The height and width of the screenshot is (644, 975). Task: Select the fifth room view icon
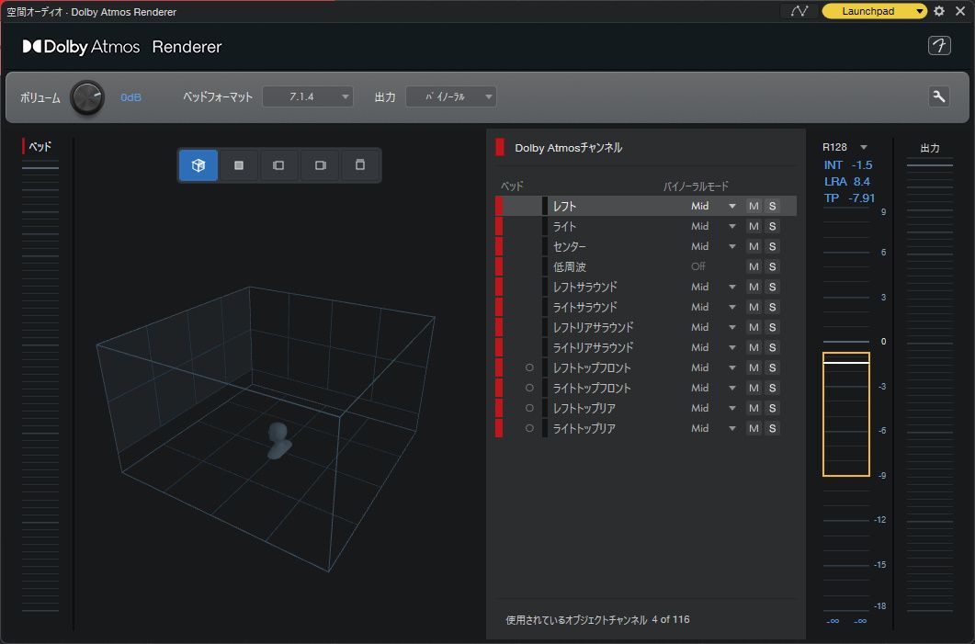(360, 165)
